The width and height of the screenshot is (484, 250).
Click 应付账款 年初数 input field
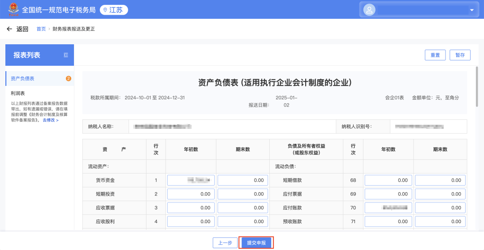[388, 208]
